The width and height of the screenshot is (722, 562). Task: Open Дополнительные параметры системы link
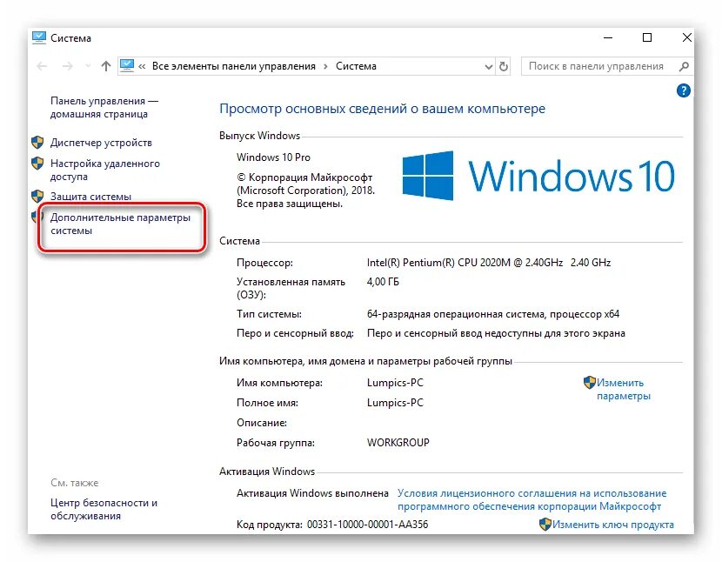120,224
